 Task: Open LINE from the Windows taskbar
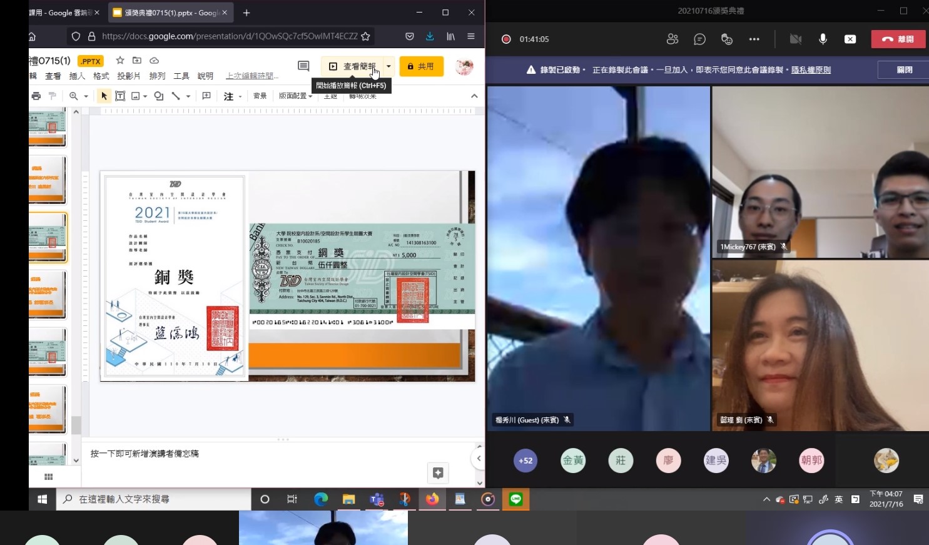point(515,499)
